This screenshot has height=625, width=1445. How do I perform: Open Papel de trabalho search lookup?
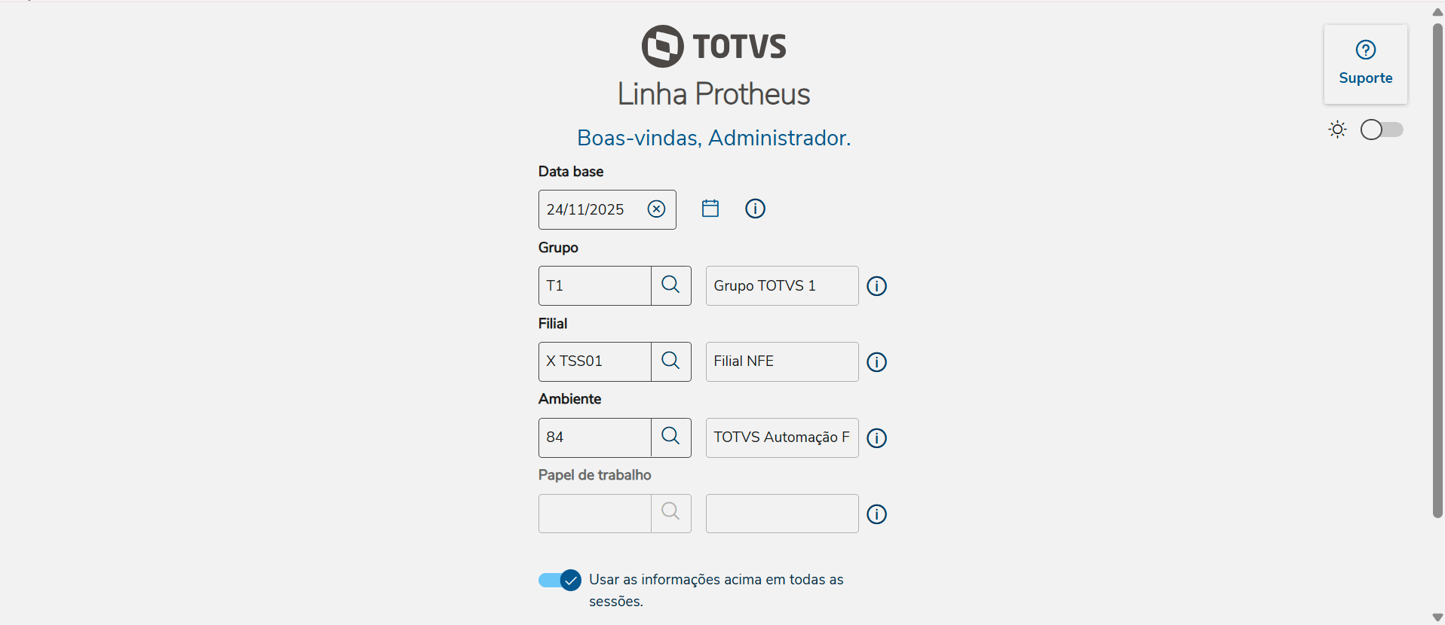[670, 513]
